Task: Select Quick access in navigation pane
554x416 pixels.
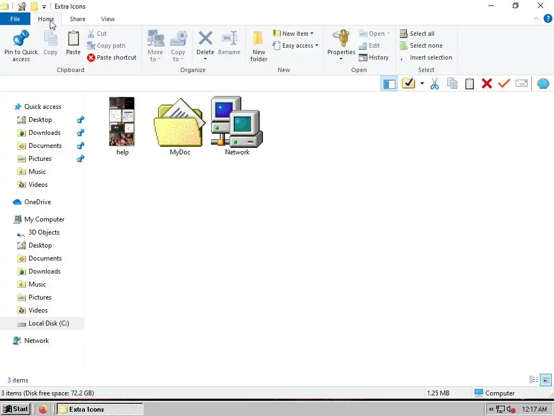Action: coord(37,107)
